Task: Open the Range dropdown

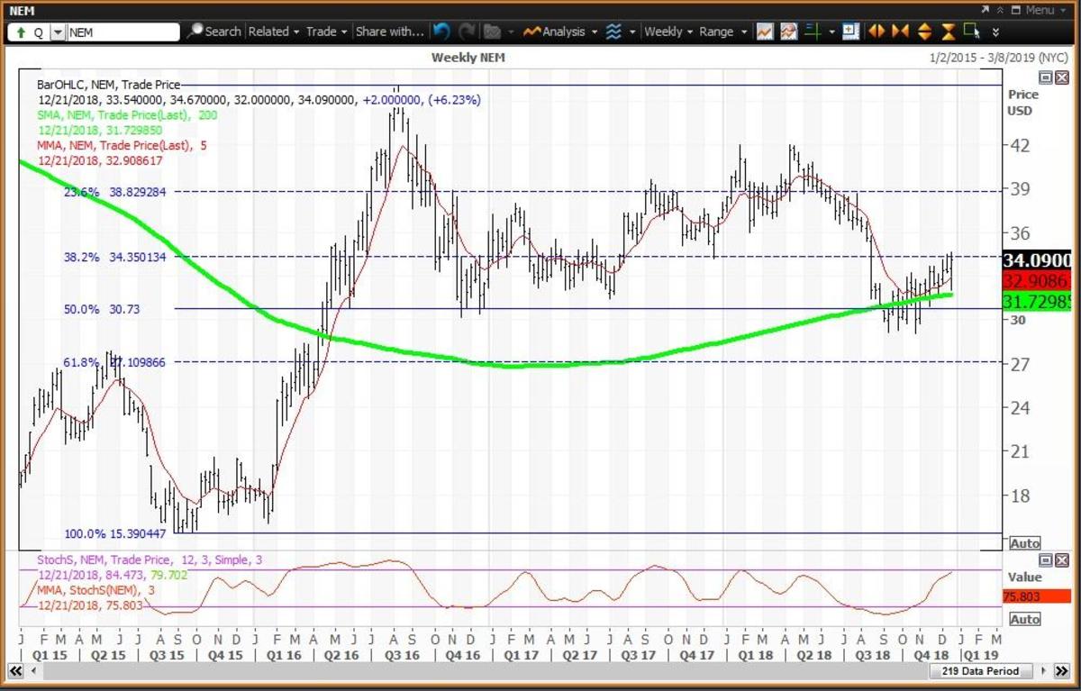Action: point(723,32)
